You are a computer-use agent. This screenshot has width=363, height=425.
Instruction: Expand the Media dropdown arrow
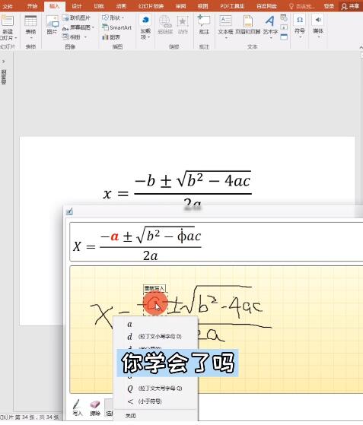(318, 36)
